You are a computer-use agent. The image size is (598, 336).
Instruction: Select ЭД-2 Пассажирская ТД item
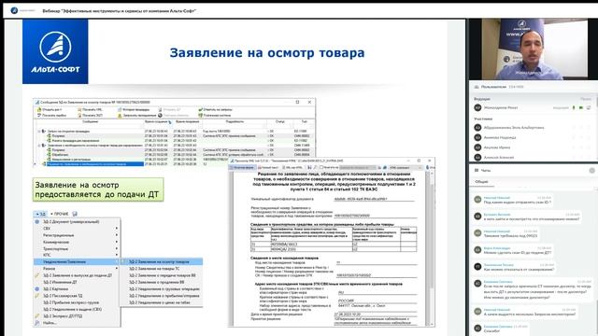(x=78, y=296)
